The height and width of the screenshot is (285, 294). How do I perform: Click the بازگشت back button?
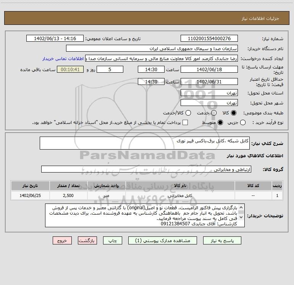tap(87, 241)
